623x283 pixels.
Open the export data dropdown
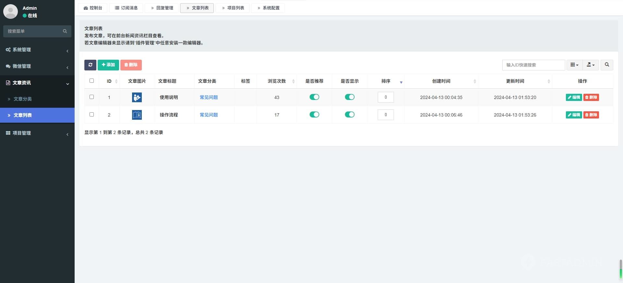pos(591,65)
